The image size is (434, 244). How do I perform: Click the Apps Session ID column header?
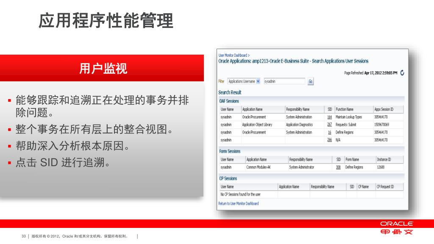384,109
